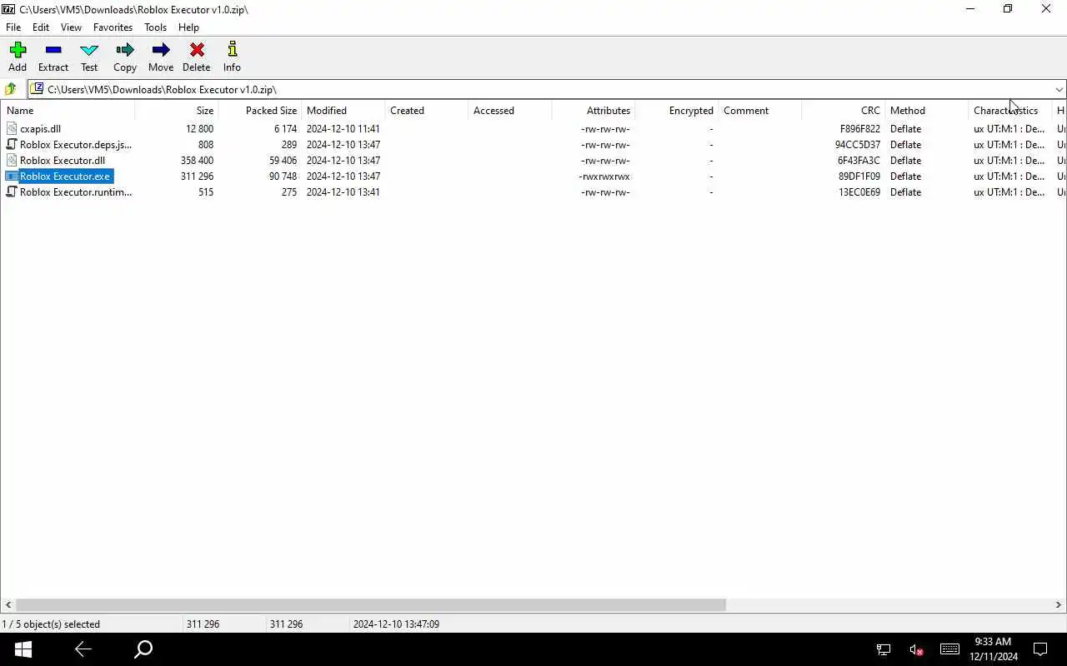Select Roblox Executor.dll file name
The height and width of the screenshot is (666, 1067).
(x=63, y=160)
